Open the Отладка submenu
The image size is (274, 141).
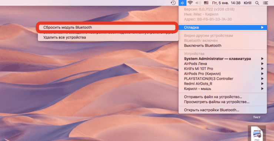click(223, 27)
